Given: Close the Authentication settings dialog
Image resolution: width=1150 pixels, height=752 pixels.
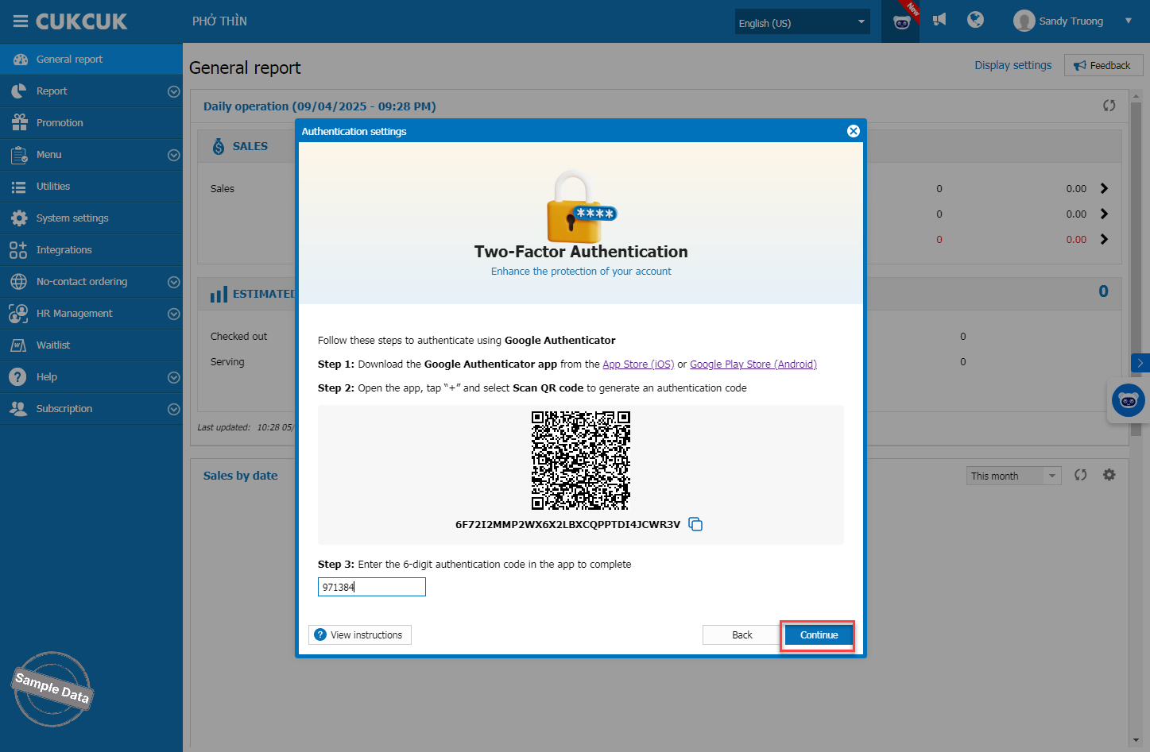Looking at the screenshot, I should pos(854,131).
